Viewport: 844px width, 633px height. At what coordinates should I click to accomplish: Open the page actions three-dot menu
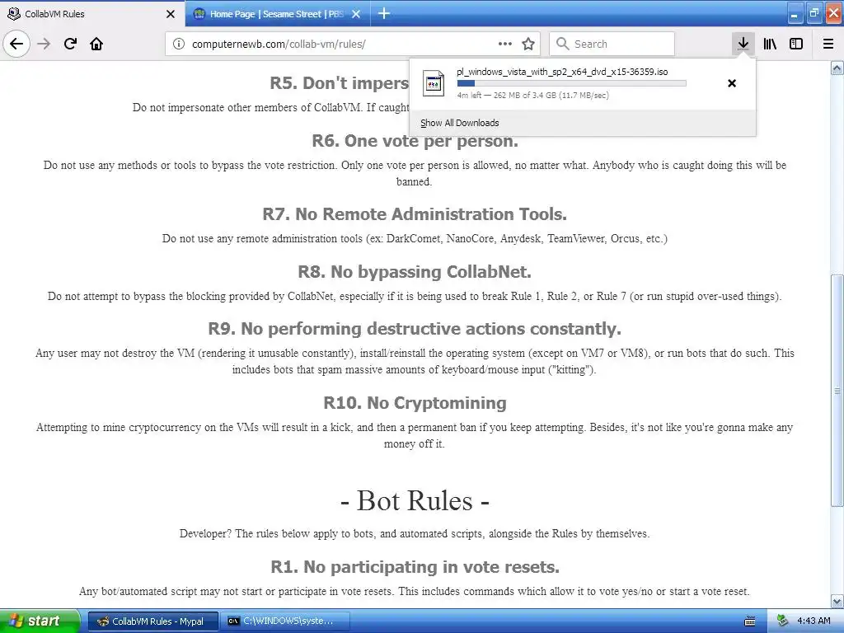click(x=505, y=44)
